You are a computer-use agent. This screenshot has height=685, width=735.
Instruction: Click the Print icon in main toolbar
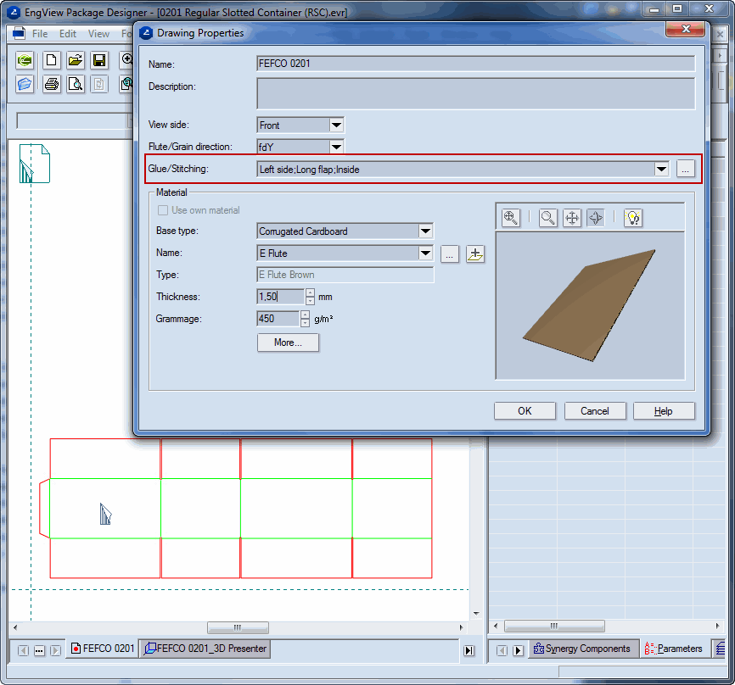pyautogui.click(x=52, y=83)
